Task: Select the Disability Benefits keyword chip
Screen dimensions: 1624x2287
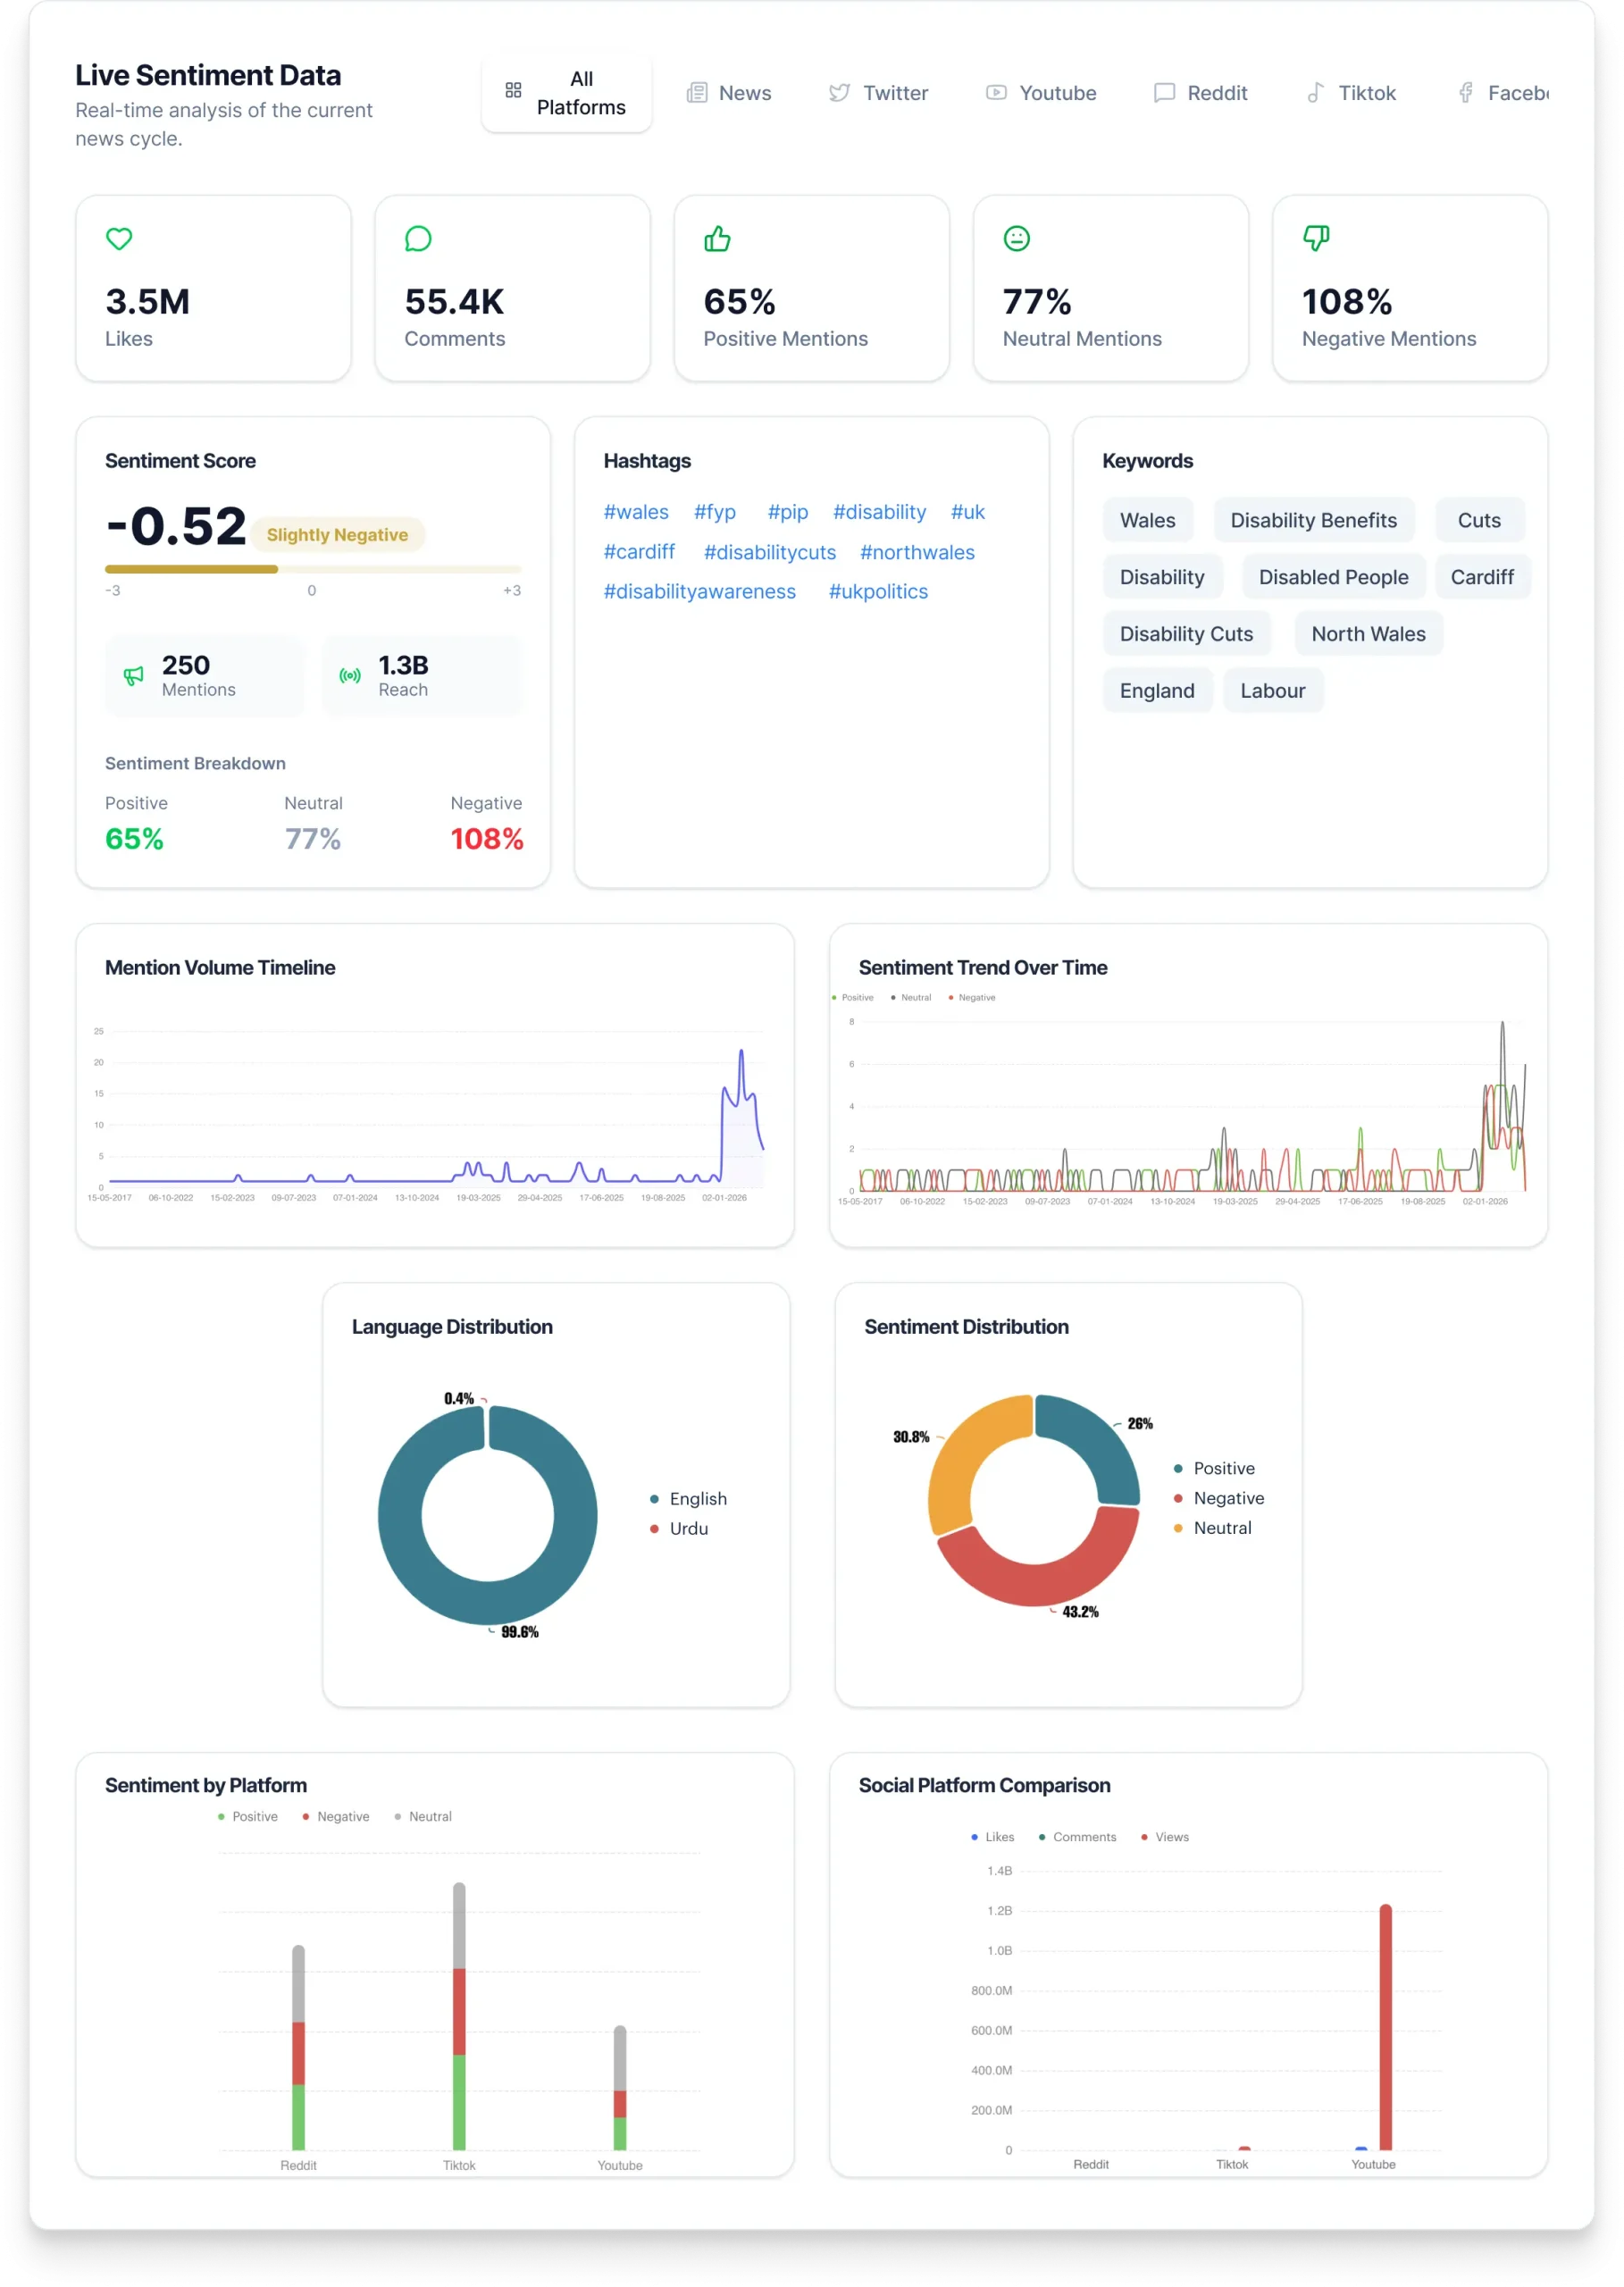Action: pyautogui.click(x=1313, y=520)
